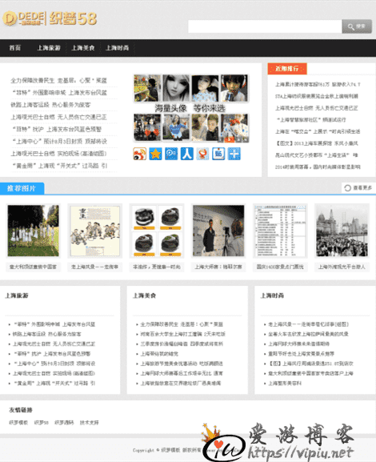Open friend link 织梦模板
The height and width of the screenshot is (462, 376).
click(18, 423)
